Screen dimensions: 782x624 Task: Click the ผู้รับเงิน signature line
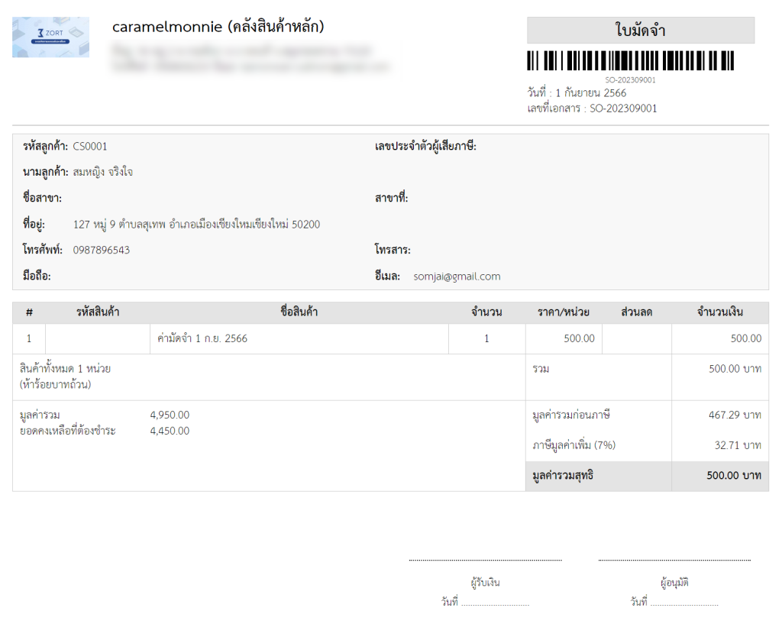(485, 561)
